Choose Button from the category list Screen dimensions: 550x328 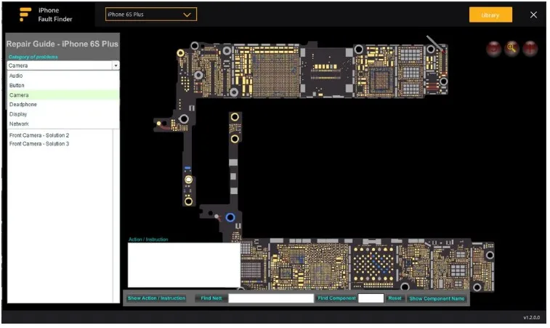click(x=63, y=85)
